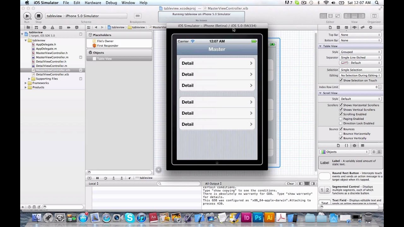This screenshot has width=404, height=227.
Task: Open the Table View Style Grouped dropdown
Action: (x=360, y=52)
